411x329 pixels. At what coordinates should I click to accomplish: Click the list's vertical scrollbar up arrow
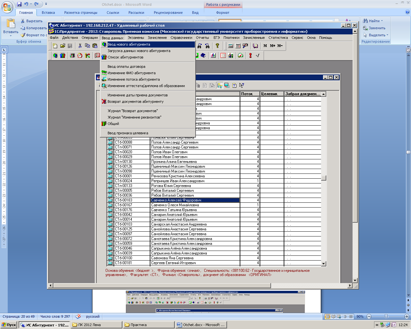pos(324,94)
